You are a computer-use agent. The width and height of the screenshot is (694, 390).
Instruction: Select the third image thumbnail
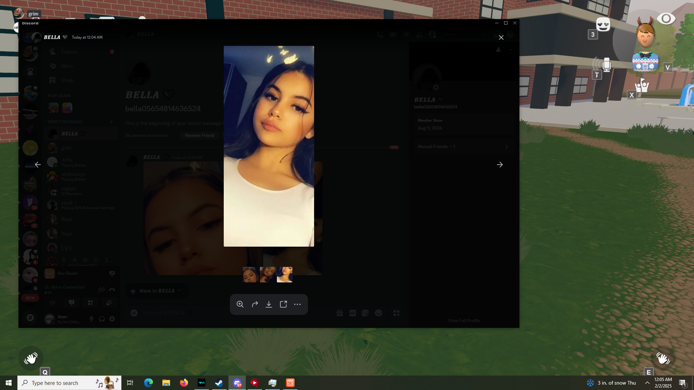284,275
